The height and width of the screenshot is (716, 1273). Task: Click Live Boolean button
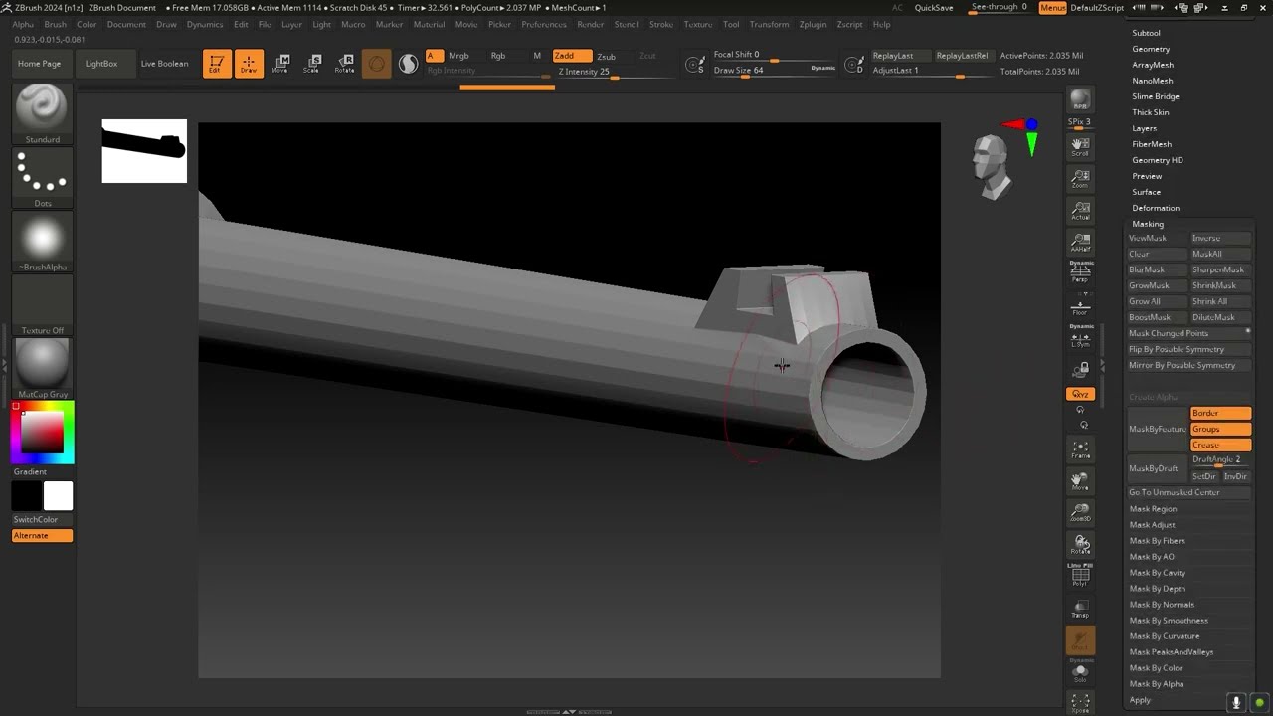pyautogui.click(x=164, y=64)
